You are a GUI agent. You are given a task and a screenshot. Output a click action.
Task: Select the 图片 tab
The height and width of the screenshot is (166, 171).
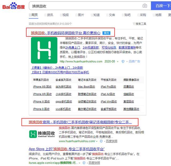tap(80, 15)
